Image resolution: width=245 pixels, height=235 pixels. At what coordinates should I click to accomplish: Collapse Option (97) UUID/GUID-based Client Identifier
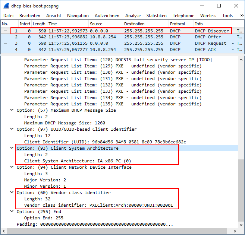click(12, 129)
